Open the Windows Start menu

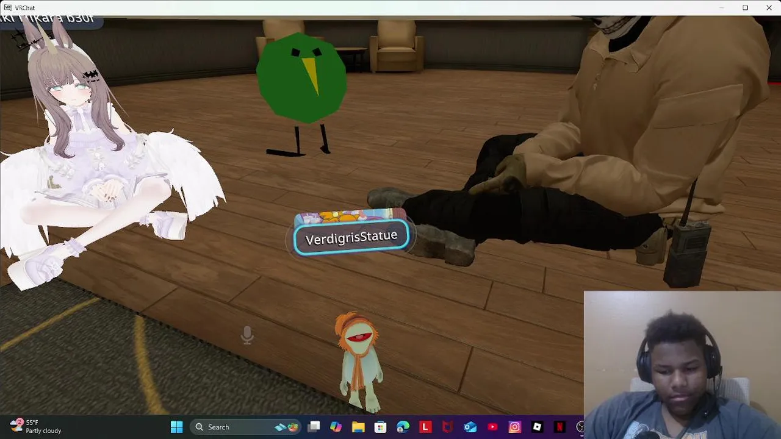177,427
